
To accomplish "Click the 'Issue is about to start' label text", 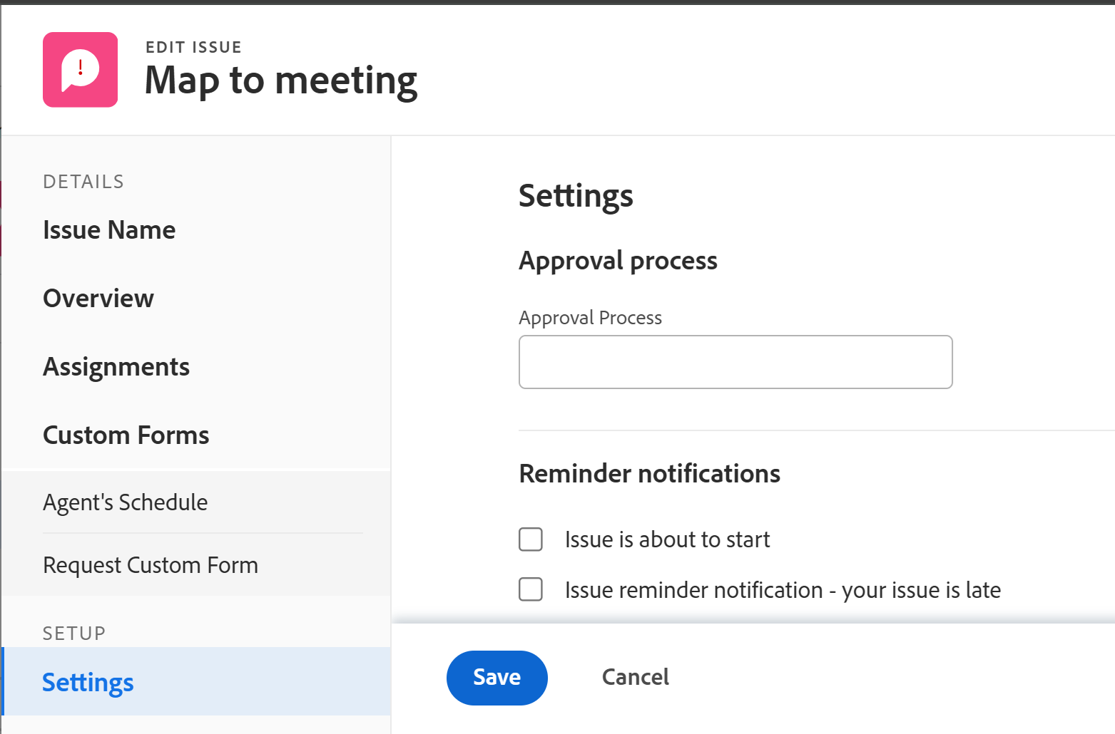I will click(667, 539).
